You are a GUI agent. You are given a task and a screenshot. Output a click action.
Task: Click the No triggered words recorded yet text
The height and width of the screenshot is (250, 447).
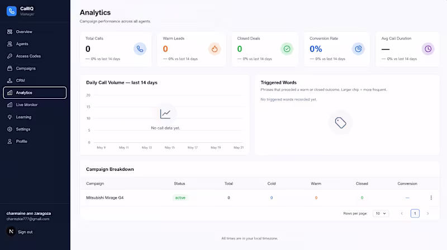(x=288, y=99)
